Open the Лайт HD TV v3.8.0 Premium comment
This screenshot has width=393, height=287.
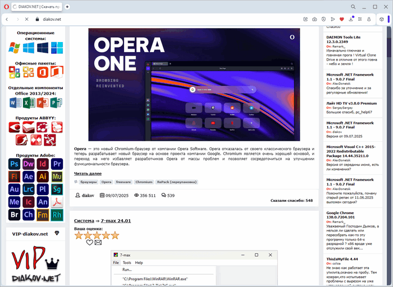pos(351,103)
